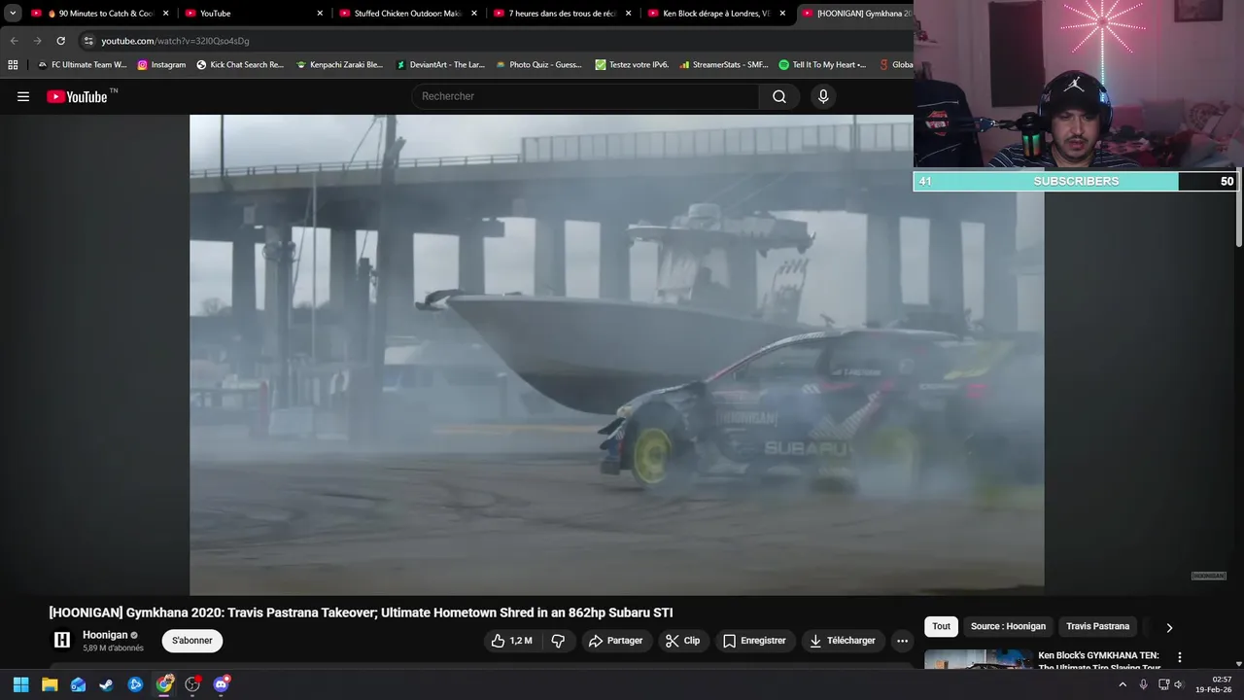Image resolution: width=1244 pixels, height=700 pixels.
Task: Click the tray microphone icon
Action: coord(1143,684)
